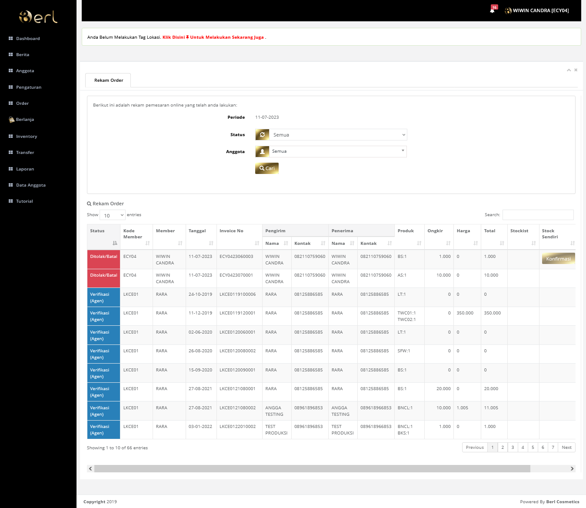The width and height of the screenshot is (586, 508).
Task: Sort table by Status column
Action: 103,237
